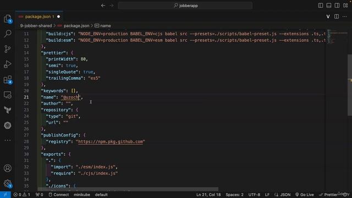Open more editor actions ellipsis
352x198 pixels.
point(345,16)
